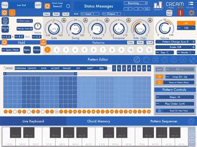Open the Chord Memory tab
Viewport: 197px width, 147px height.
point(98,121)
